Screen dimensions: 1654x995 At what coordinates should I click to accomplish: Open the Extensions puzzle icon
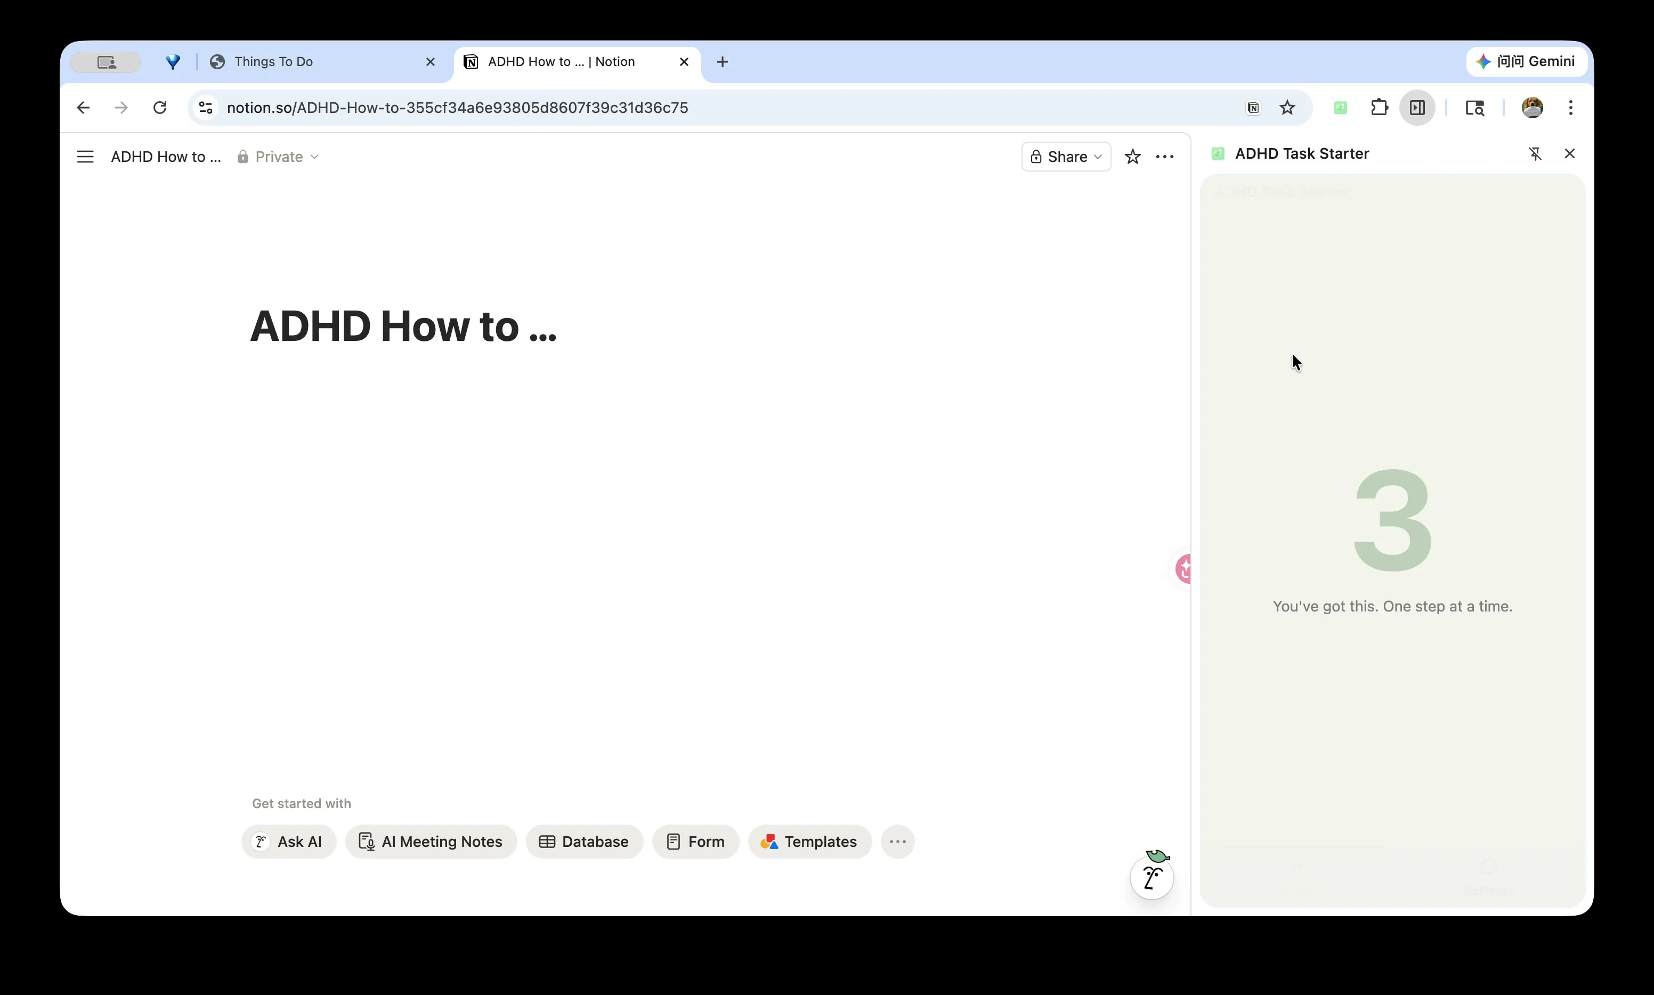click(x=1379, y=108)
